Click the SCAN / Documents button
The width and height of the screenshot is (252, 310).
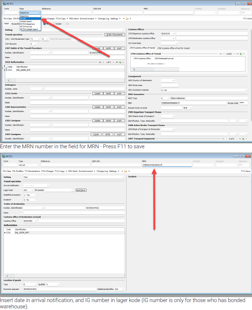click(x=114, y=35)
